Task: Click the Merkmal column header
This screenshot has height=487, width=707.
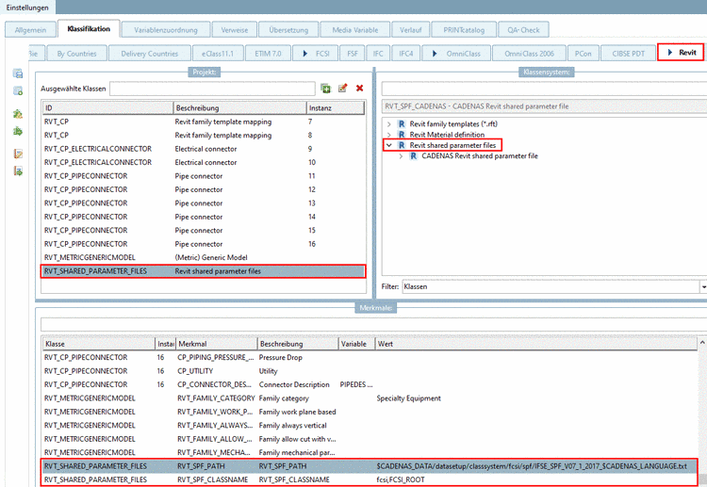Action: pyautogui.click(x=217, y=344)
